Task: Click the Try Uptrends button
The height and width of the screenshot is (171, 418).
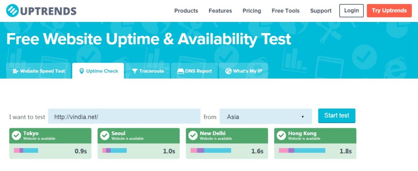Action: click(x=389, y=11)
